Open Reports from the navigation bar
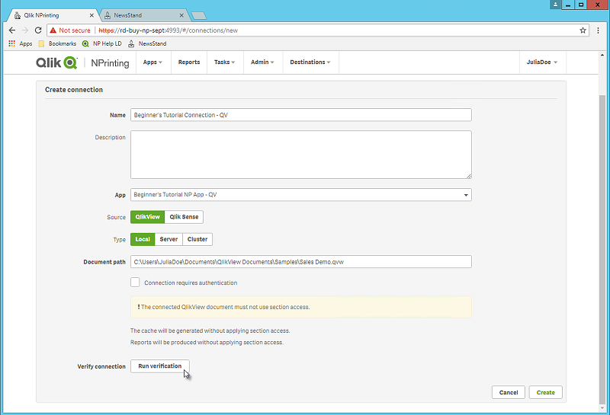 click(x=189, y=62)
